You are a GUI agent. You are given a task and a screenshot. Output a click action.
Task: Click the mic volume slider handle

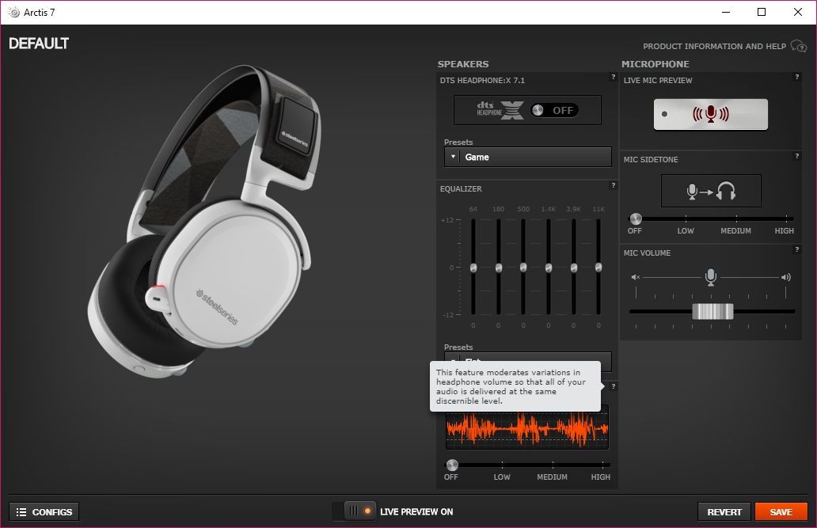coord(712,311)
